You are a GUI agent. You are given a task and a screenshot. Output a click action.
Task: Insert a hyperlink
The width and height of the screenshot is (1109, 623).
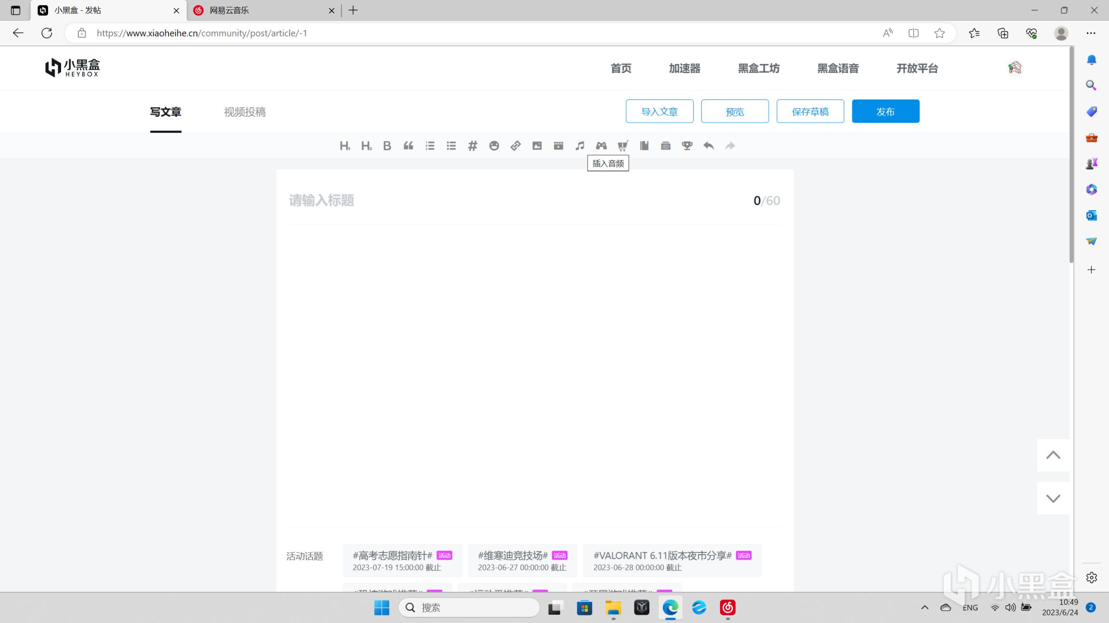[516, 146]
